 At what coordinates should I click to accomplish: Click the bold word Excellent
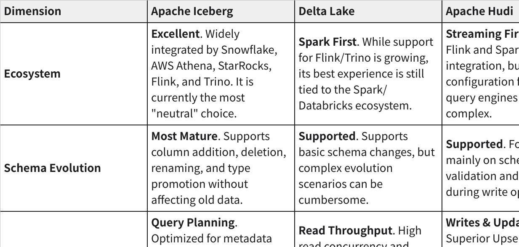pos(175,34)
